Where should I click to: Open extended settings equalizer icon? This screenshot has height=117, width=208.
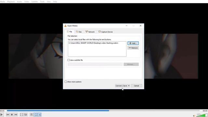(x=26, y=115)
